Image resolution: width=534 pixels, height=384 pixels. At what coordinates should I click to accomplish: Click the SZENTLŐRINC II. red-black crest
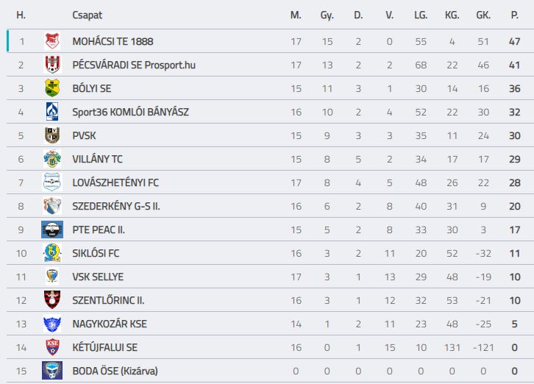[52, 300]
